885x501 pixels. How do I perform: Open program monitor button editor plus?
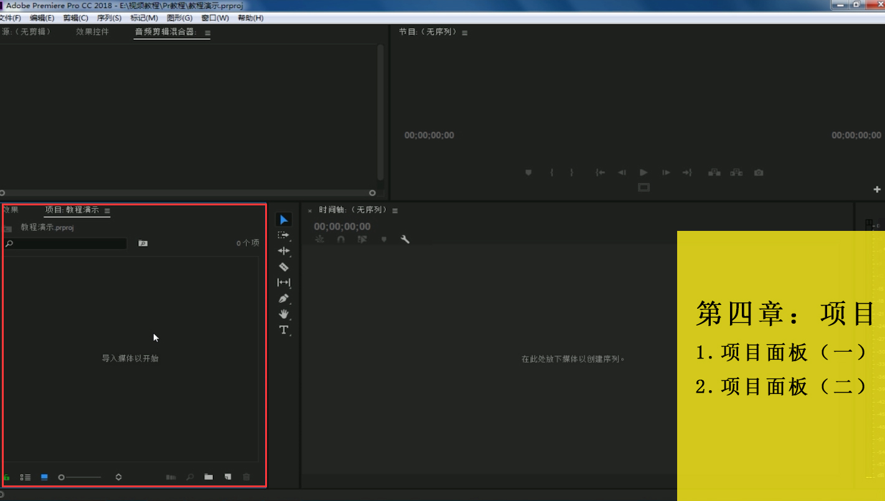coord(878,189)
